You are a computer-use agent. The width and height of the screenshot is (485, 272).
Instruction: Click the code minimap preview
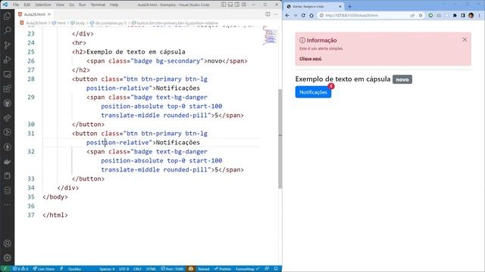point(270,36)
